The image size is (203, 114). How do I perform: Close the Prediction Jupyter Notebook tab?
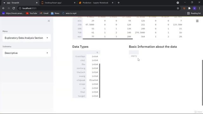click(x=113, y=3)
